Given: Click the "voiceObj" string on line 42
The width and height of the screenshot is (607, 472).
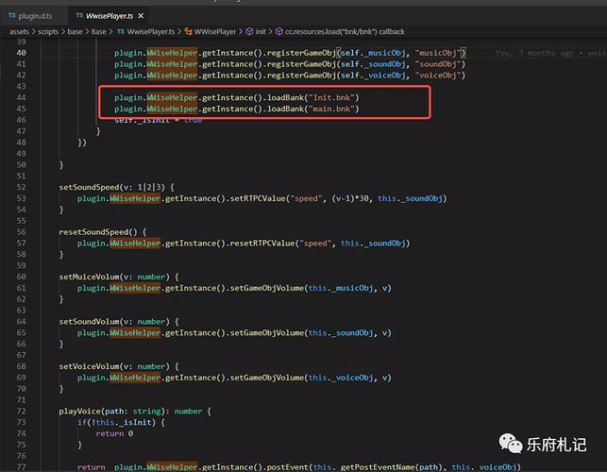Looking at the screenshot, I should (x=437, y=76).
